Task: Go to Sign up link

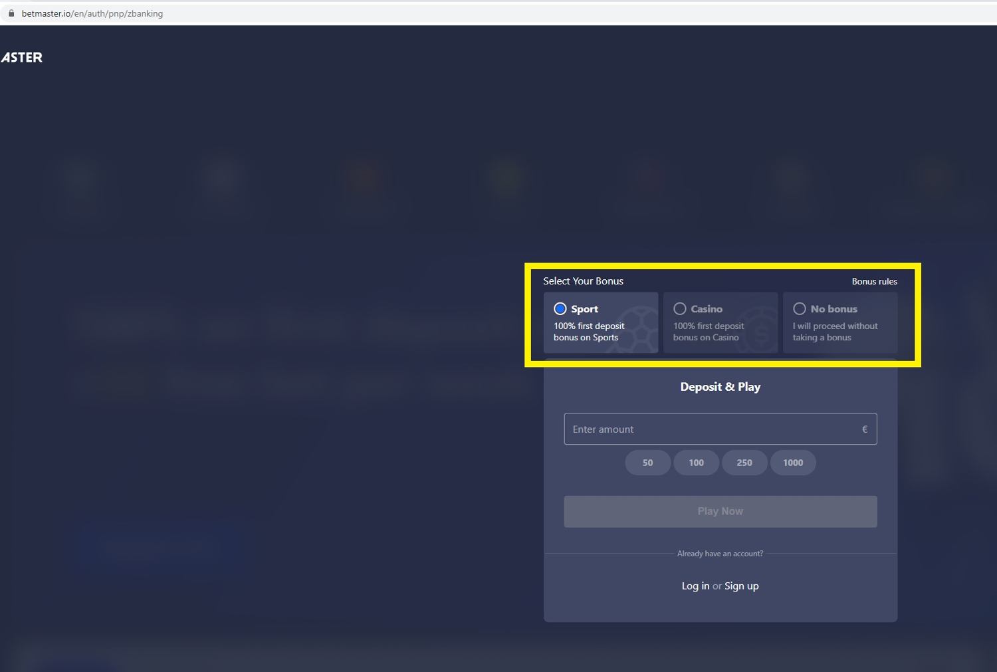Action: pos(741,586)
